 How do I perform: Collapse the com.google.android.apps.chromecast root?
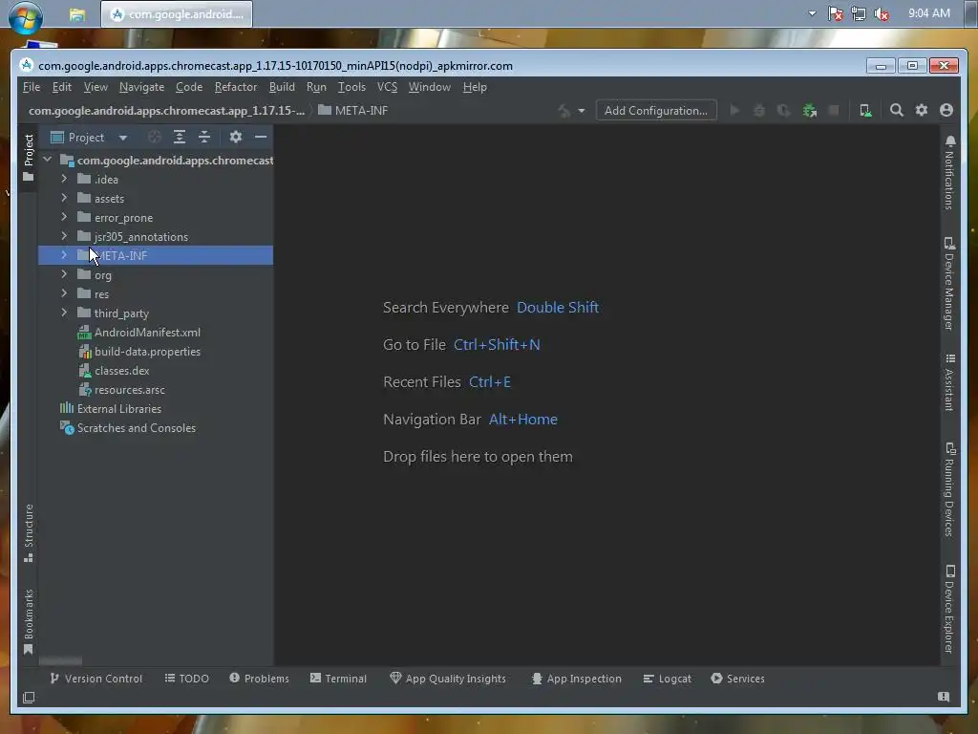(x=48, y=160)
